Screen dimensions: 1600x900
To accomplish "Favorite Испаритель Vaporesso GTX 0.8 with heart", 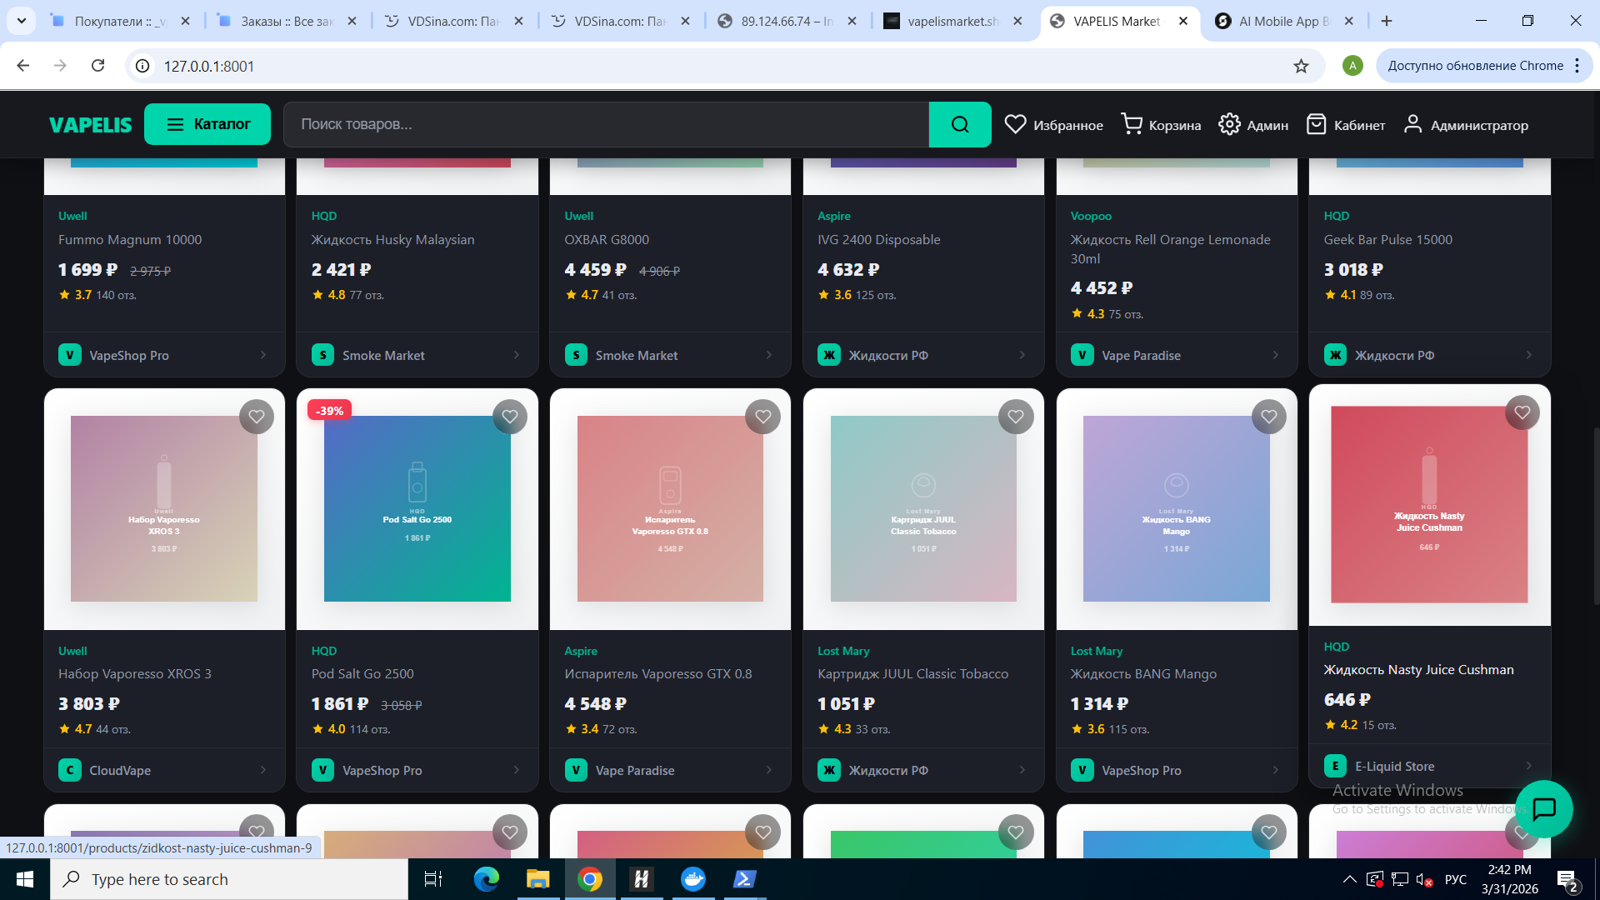I will [763, 417].
